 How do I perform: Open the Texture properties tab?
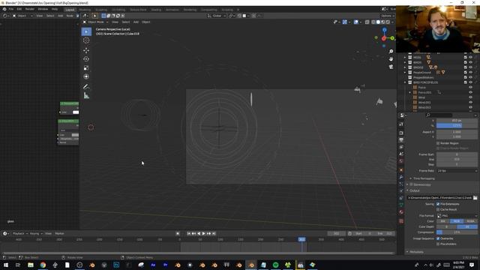(x=401, y=221)
